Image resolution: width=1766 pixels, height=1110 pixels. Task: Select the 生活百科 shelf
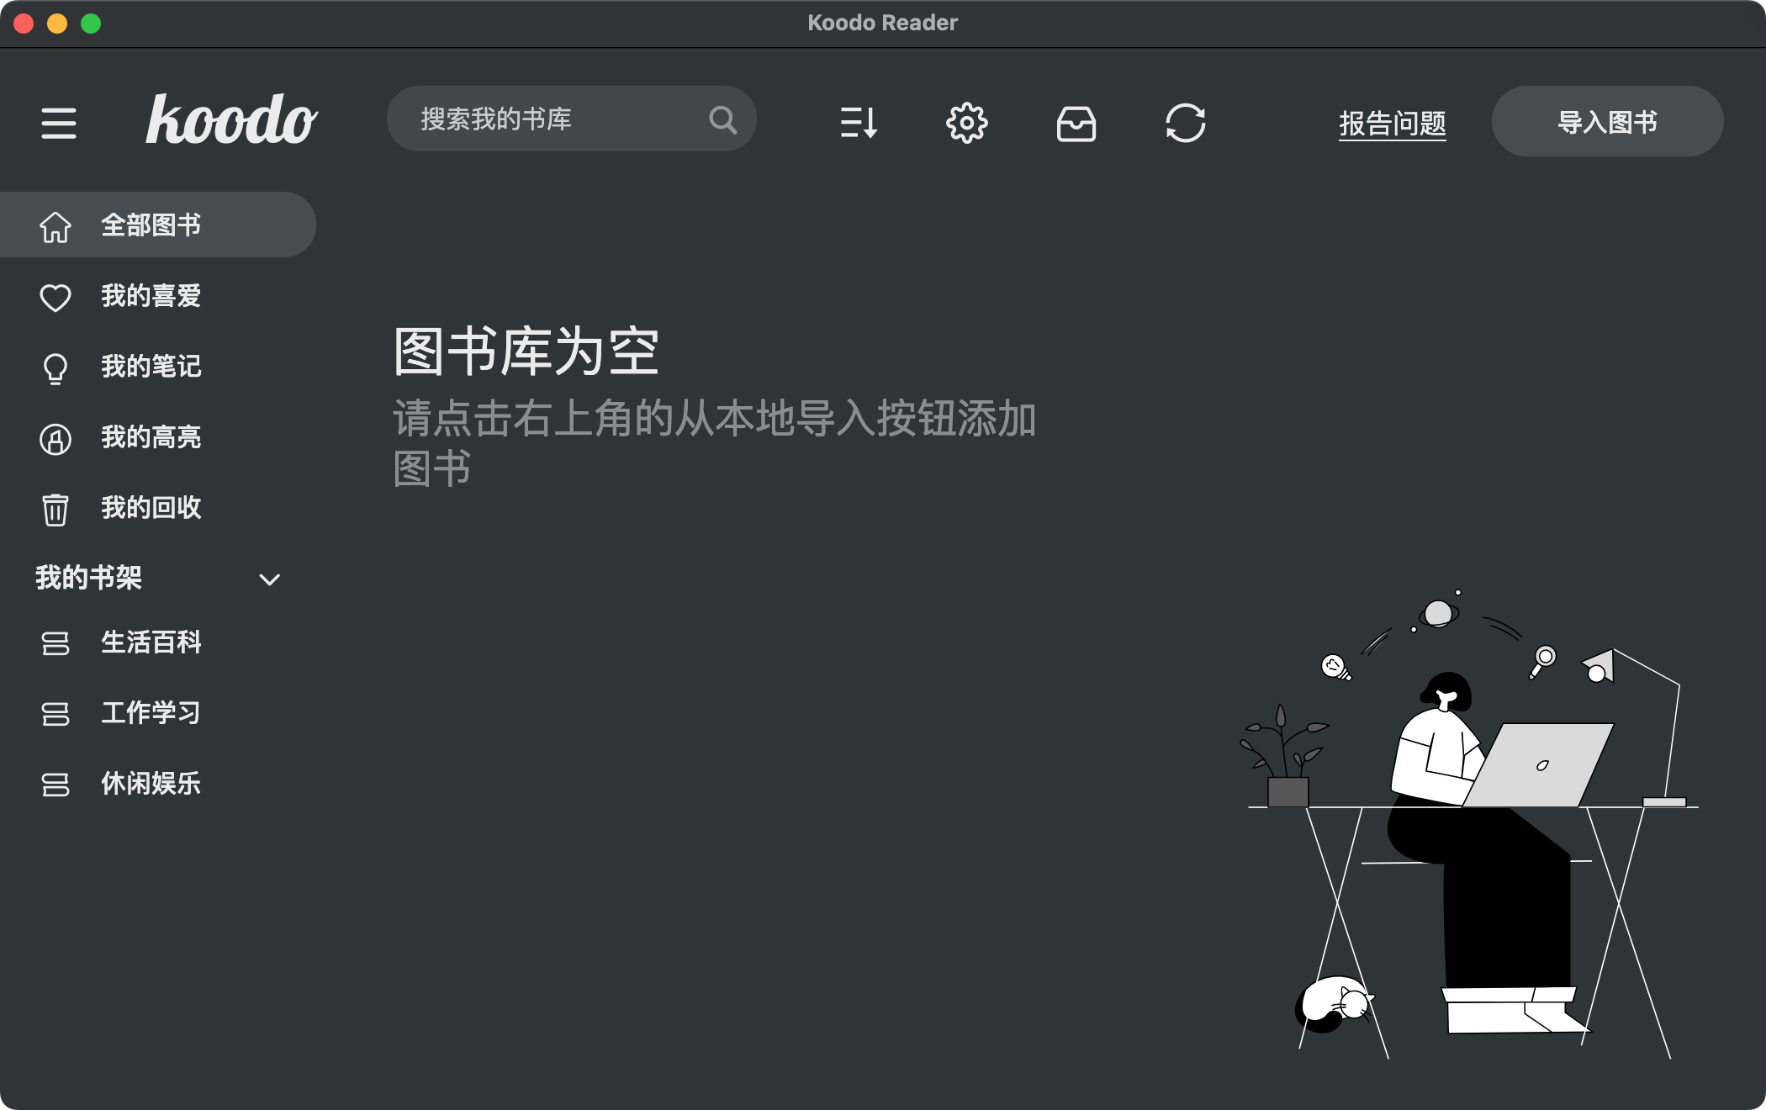tap(158, 642)
